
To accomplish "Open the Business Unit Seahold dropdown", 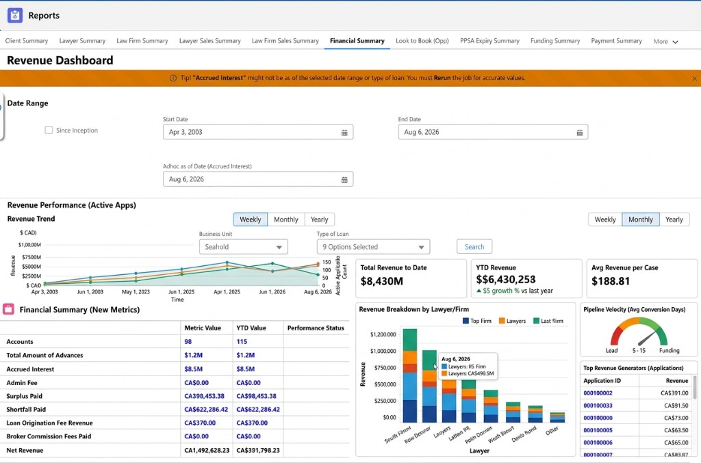I will tap(243, 246).
